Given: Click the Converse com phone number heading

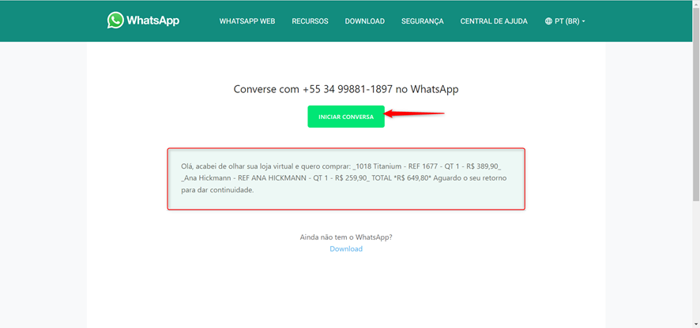Looking at the screenshot, I should point(346,89).
